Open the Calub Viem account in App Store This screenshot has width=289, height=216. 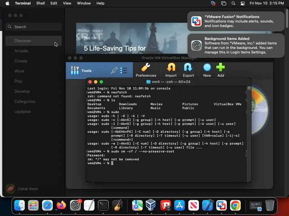(x=22, y=189)
